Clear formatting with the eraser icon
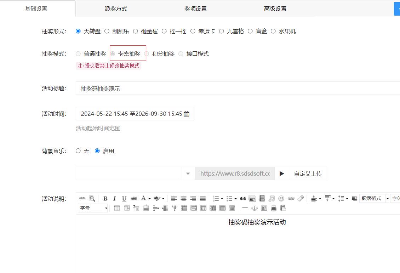This screenshot has width=400, height=273. [x=301, y=198]
